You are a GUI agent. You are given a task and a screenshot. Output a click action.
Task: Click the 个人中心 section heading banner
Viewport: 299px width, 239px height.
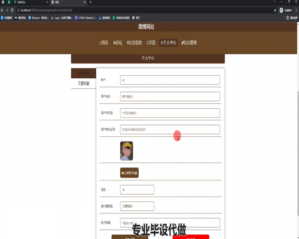pyautogui.click(x=148, y=59)
